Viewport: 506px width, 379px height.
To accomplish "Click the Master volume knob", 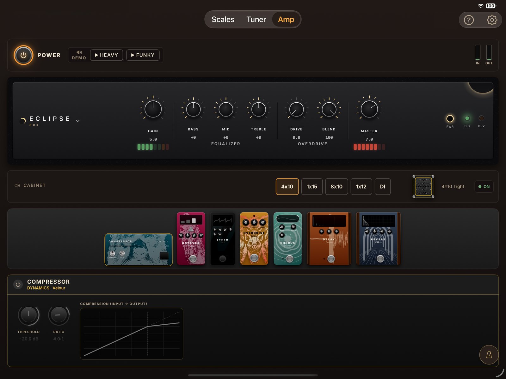I will point(369,109).
